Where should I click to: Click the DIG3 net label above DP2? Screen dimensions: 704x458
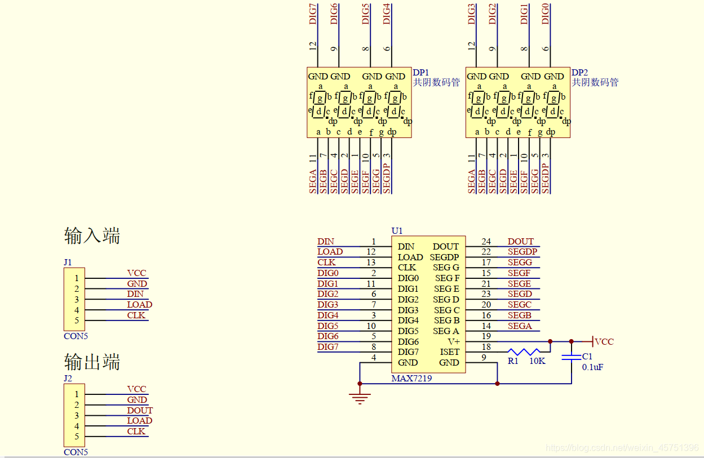(472, 14)
